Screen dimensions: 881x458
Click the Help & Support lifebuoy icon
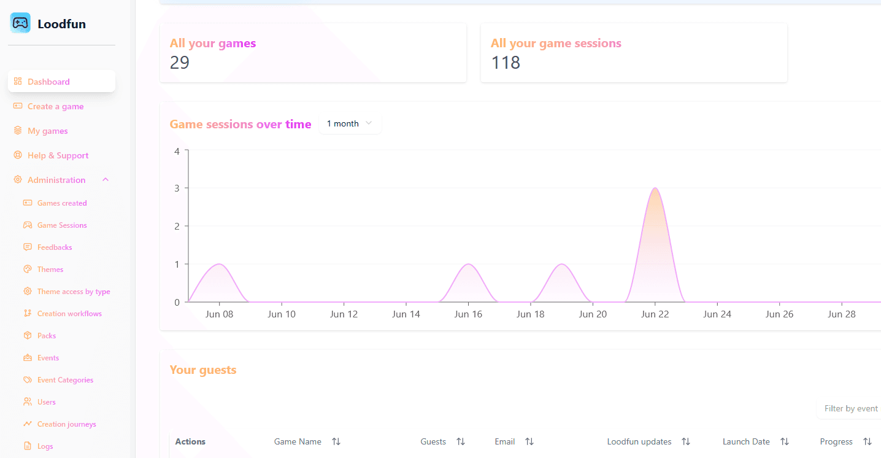point(18,155)
